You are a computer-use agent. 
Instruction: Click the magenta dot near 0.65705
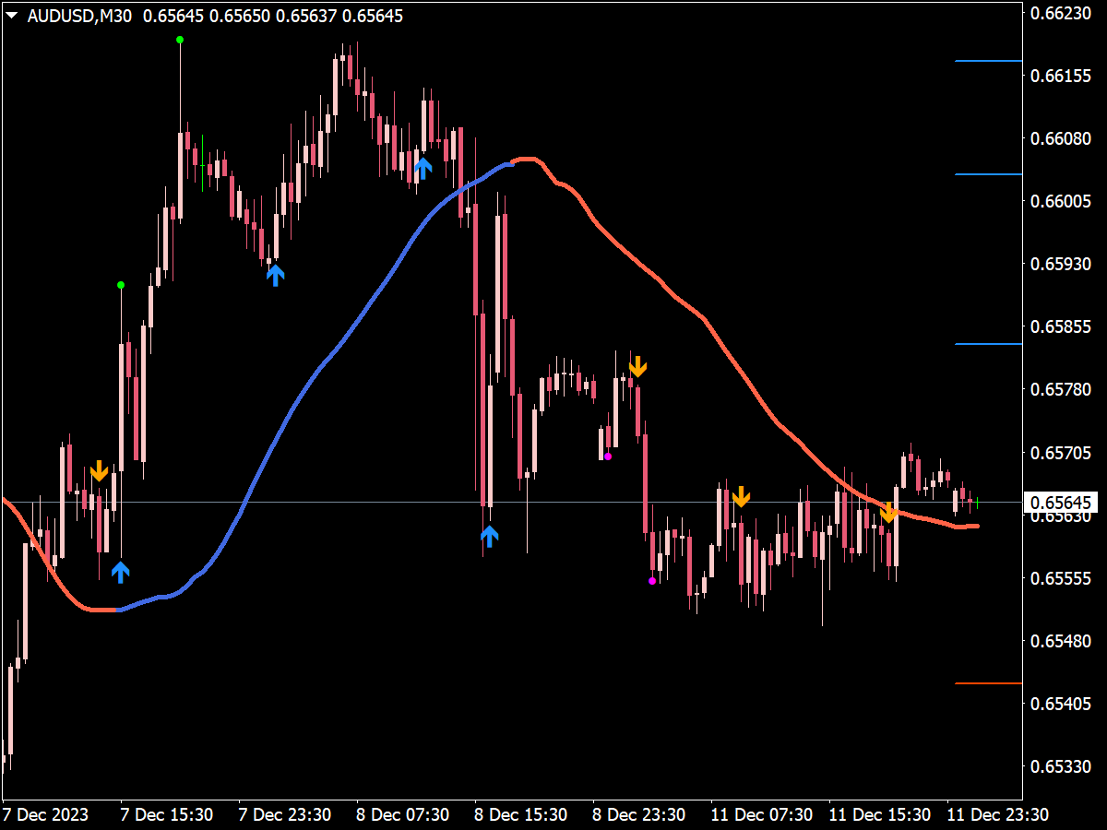pos(608,456)
